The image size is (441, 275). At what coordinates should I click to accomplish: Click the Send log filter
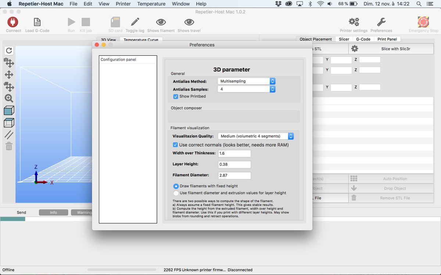click(x=21, y=212)
